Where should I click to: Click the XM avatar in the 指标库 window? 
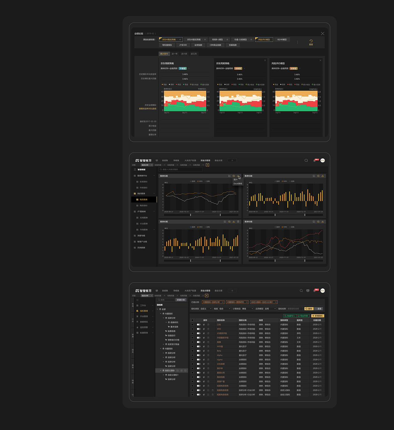[x=323, y=291]
